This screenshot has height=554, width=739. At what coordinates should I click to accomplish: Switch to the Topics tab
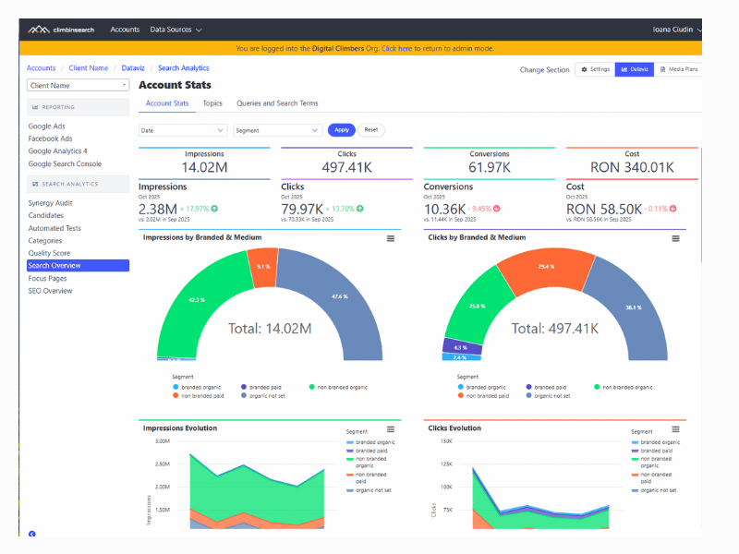pyautogui.click(x=212, y=103)
